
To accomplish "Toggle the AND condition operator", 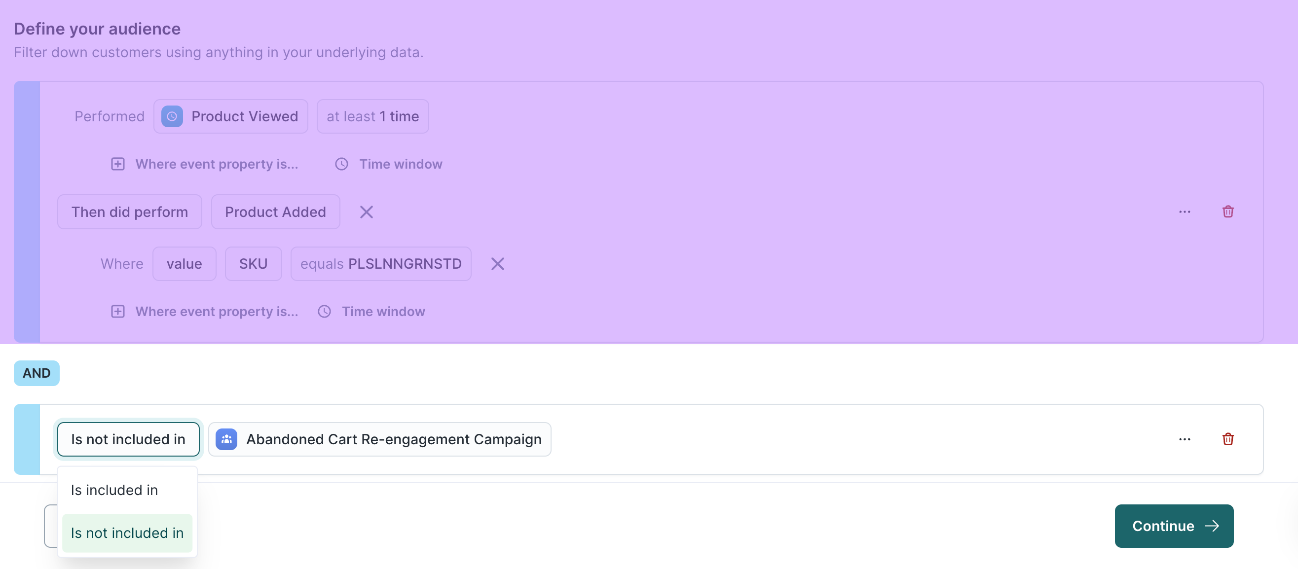I will pyautogui.click(x=37, y=373).
